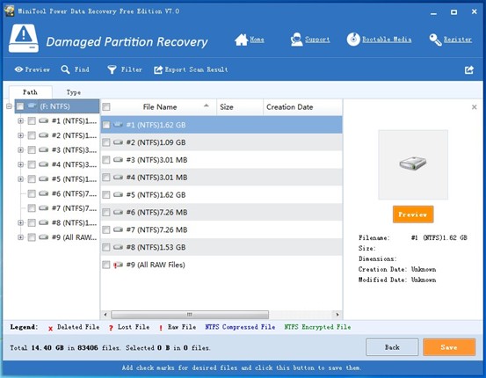Click the scrollbar right arrow
Image resolution: width=486 pixels, height=378 pixels.
pyautogui.click(x=337, y=315)
